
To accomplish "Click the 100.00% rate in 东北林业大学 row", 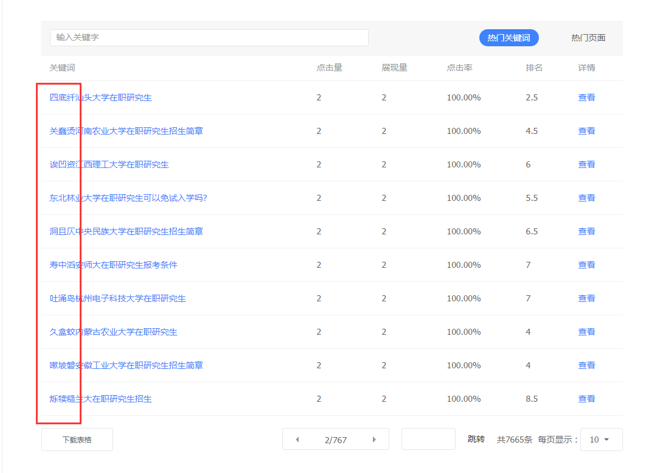I will tap(464, 198).
